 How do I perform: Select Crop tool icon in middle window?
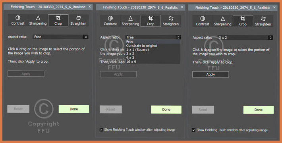click(x=151, y=21)
